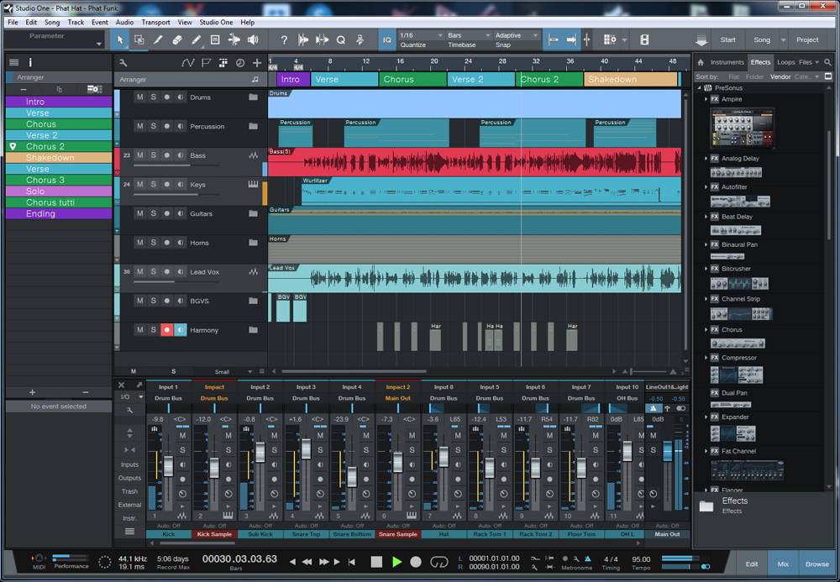Open the Snap Adaptive dropdown

pyautogui.click(x=515, y=36)
